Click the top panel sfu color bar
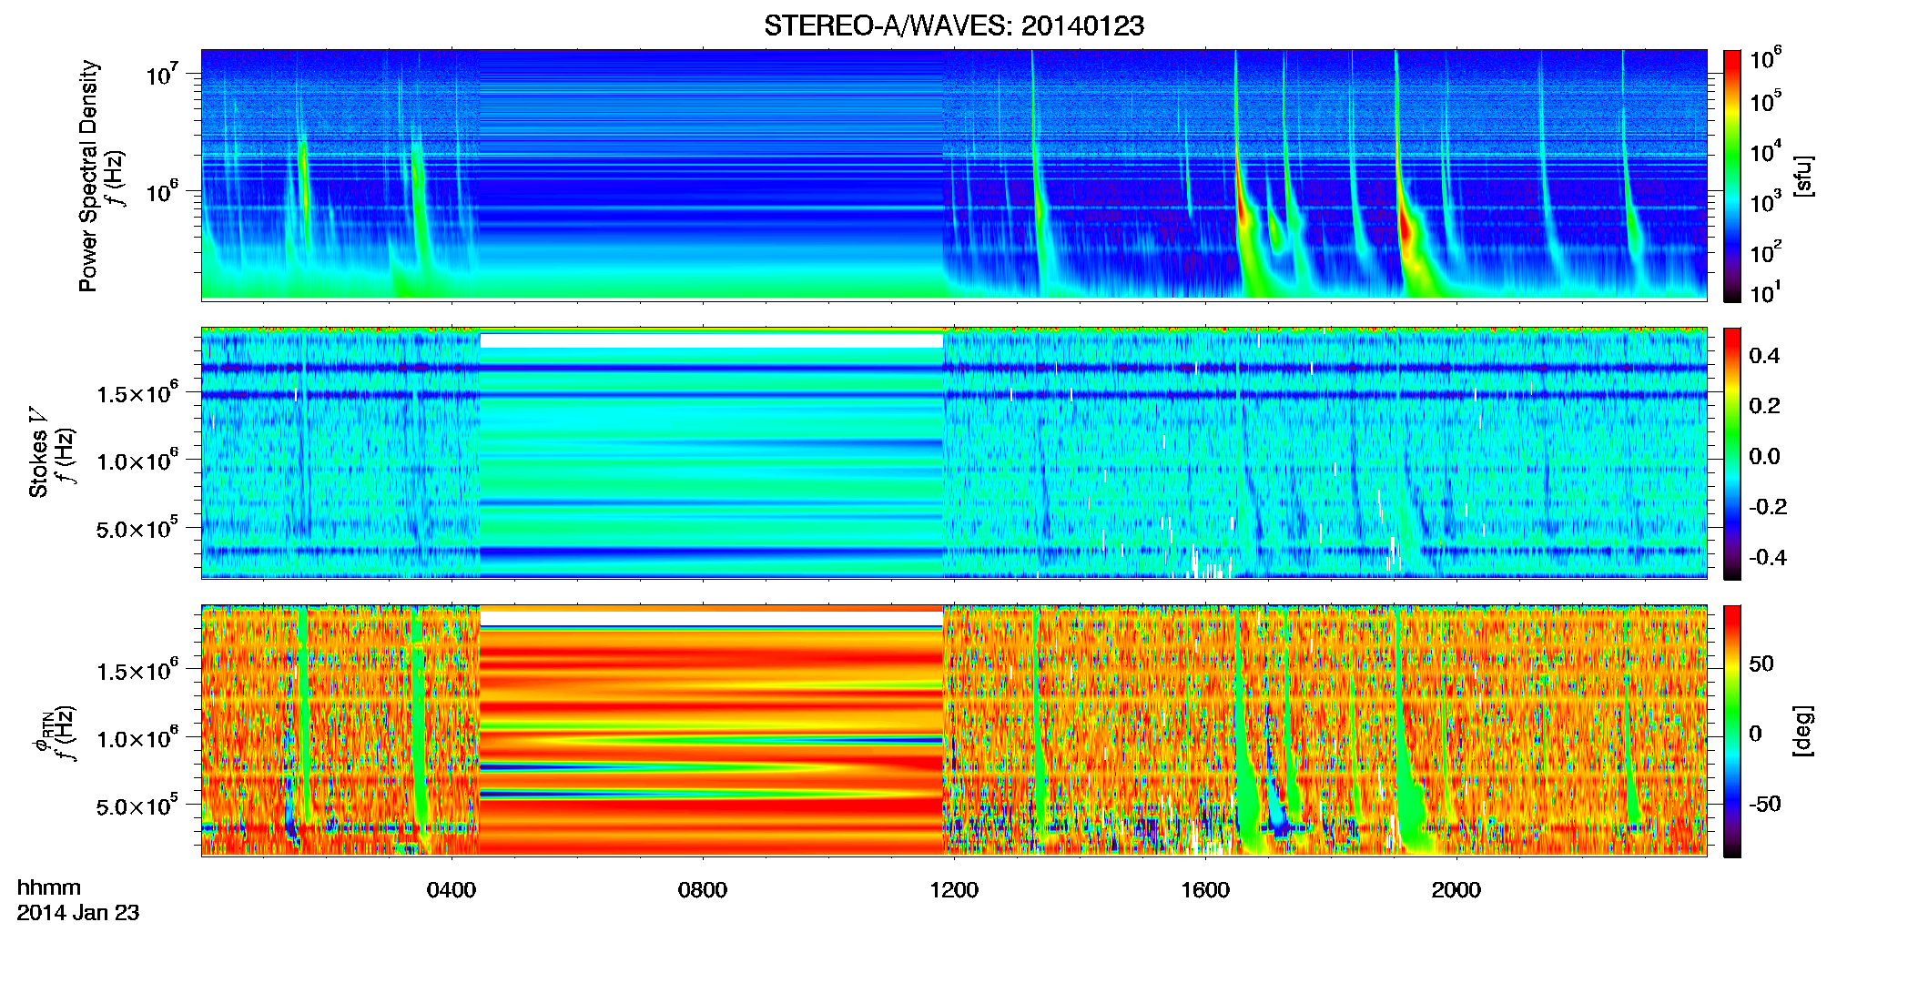The height and width of the screenshot is (983, 1908). pyautogui.click(x=1732, y=176)
